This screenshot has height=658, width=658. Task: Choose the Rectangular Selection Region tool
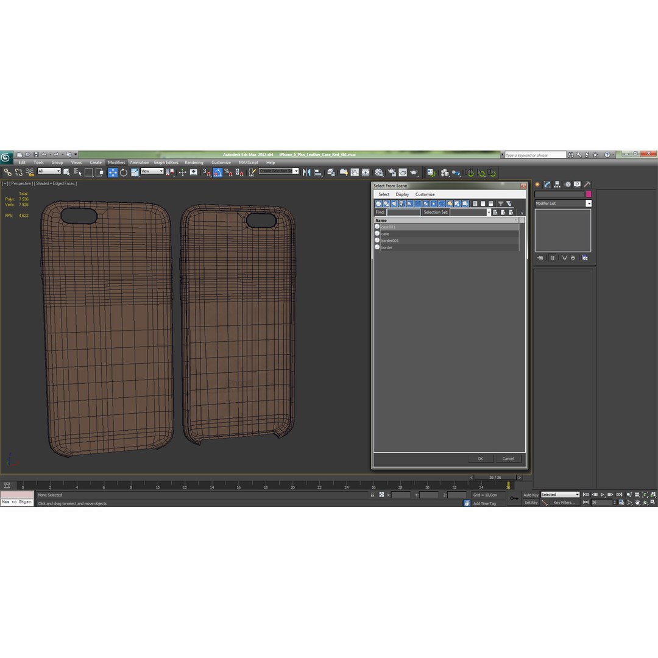(88, 172)
